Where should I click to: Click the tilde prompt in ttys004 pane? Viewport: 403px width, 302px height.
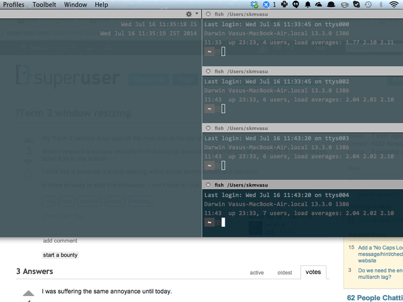(x=210, y=223)
